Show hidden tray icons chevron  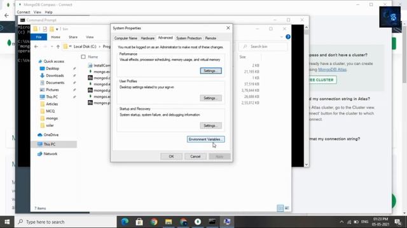(341, 222)
